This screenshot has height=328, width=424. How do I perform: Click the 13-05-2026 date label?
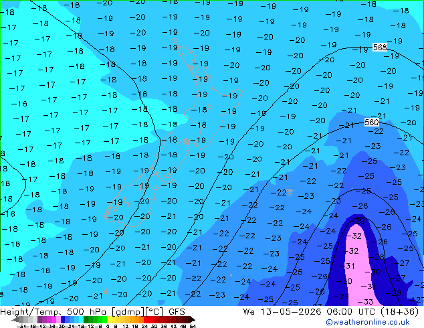pyautogui.click(x=291, y=312)
